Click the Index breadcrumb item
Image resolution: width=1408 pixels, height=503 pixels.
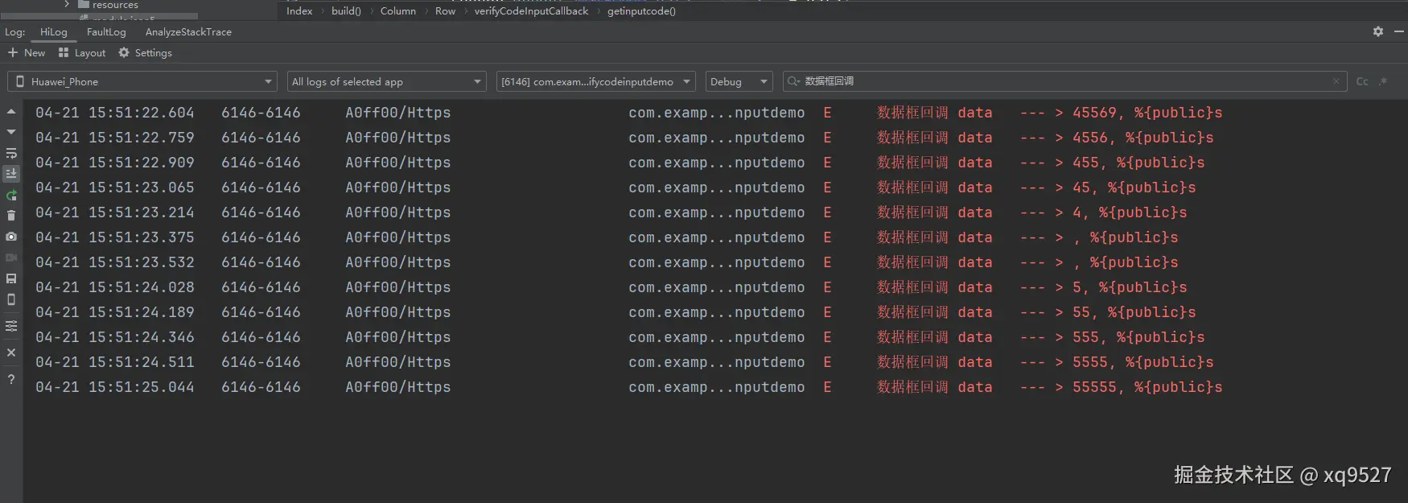(299, 11)
